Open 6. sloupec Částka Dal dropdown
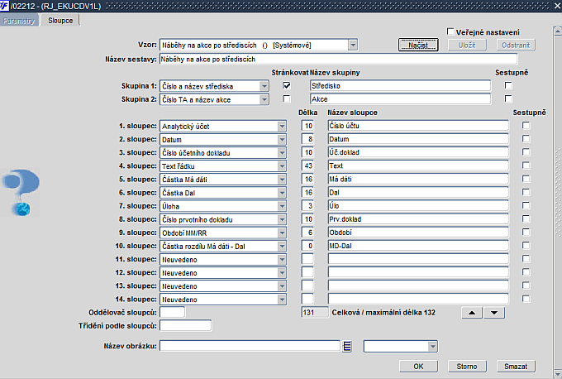The height and width of the screenshot is (379, 562). point(282,193)
